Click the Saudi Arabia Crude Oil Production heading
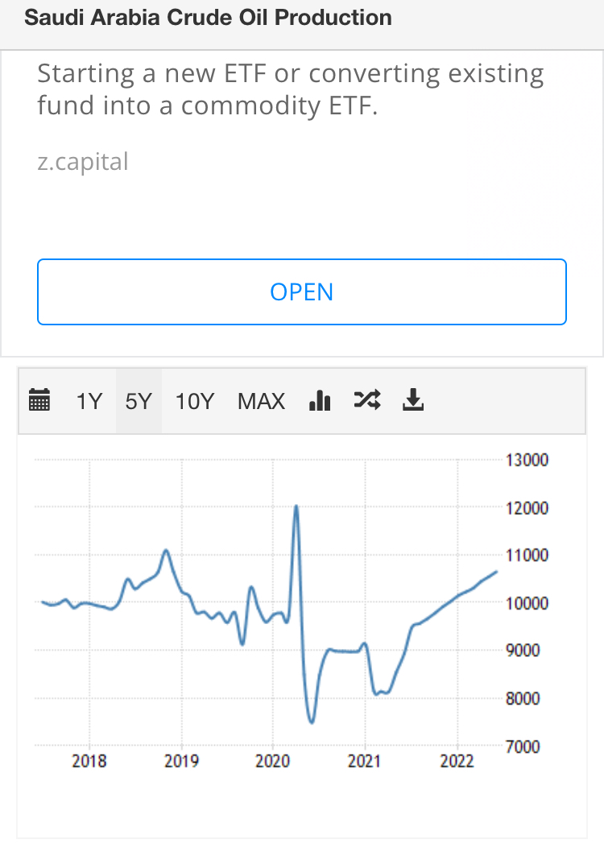The width and height of the screenshot is (604, 860). pos(208,18)
